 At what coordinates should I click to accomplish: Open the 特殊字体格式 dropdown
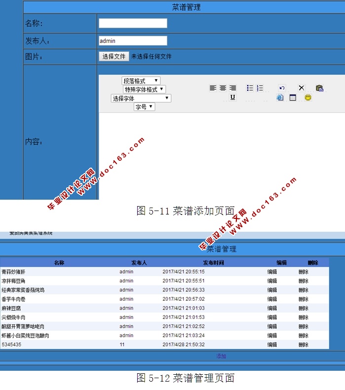pyautogui.click(x=144, y=89)
